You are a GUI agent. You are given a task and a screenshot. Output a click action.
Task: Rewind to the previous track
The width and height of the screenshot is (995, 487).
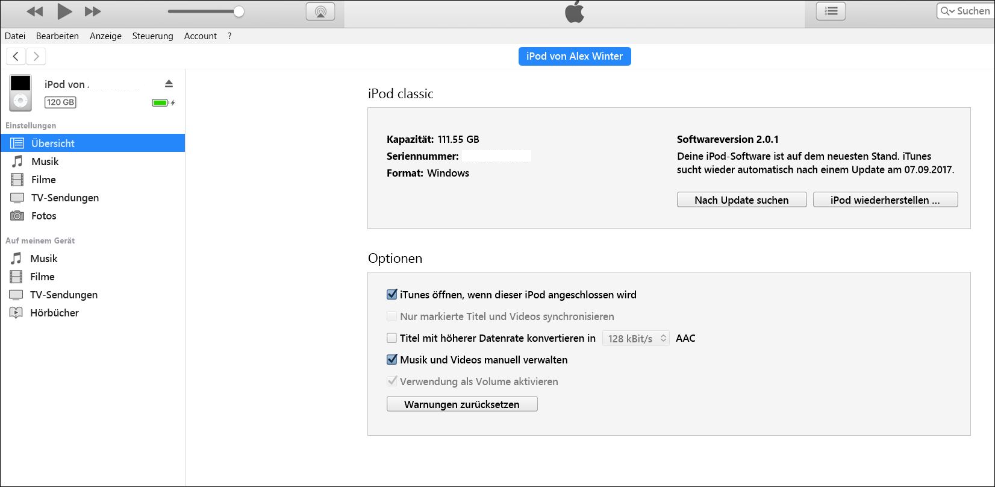[35, 11]
